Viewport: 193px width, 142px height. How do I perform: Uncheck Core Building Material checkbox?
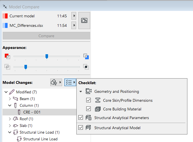coord(88,109)
